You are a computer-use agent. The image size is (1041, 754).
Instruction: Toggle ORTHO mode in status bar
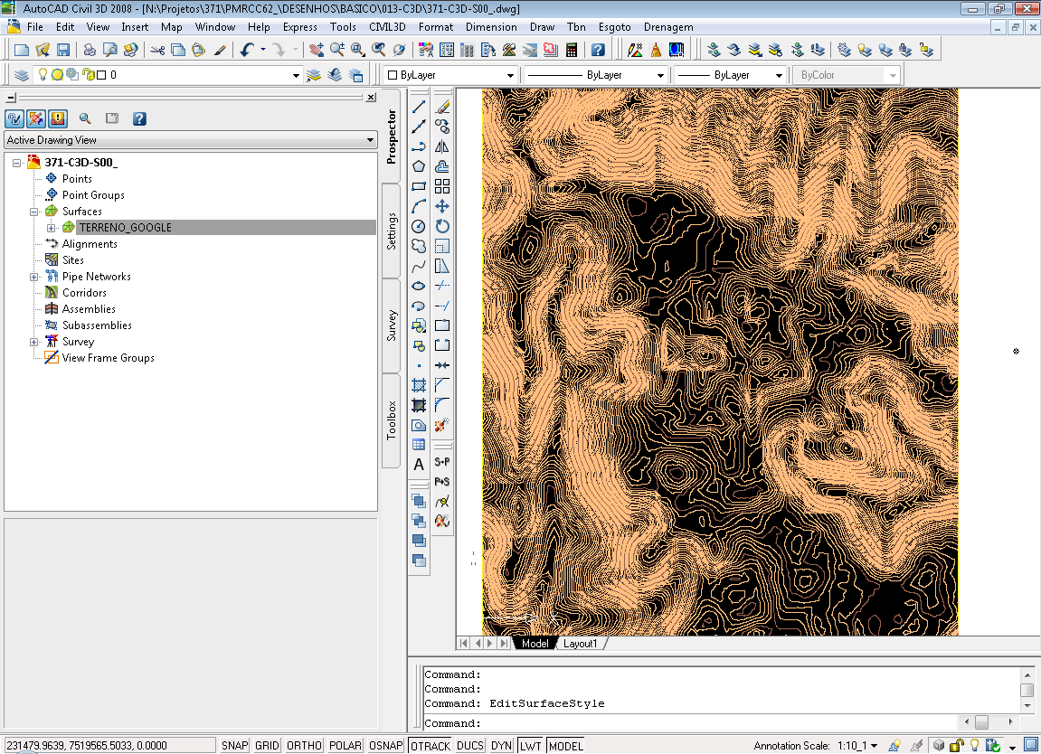(304, 746)
